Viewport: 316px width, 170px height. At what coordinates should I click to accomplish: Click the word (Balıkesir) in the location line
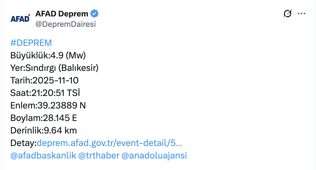(x=78, y=68)
